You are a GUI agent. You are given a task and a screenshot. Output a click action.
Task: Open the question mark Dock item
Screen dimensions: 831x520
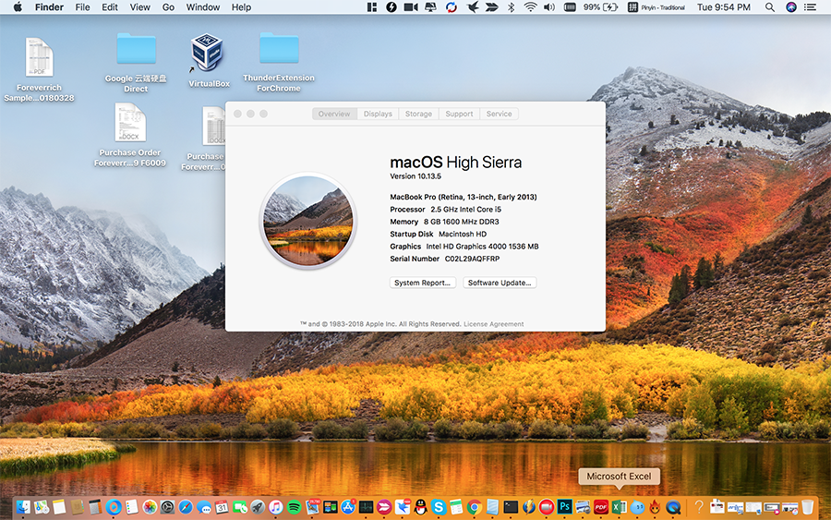[x=699, y=507]
